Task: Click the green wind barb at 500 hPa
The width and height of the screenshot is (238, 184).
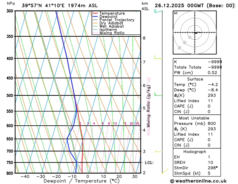Action: [x=159, y=94]
